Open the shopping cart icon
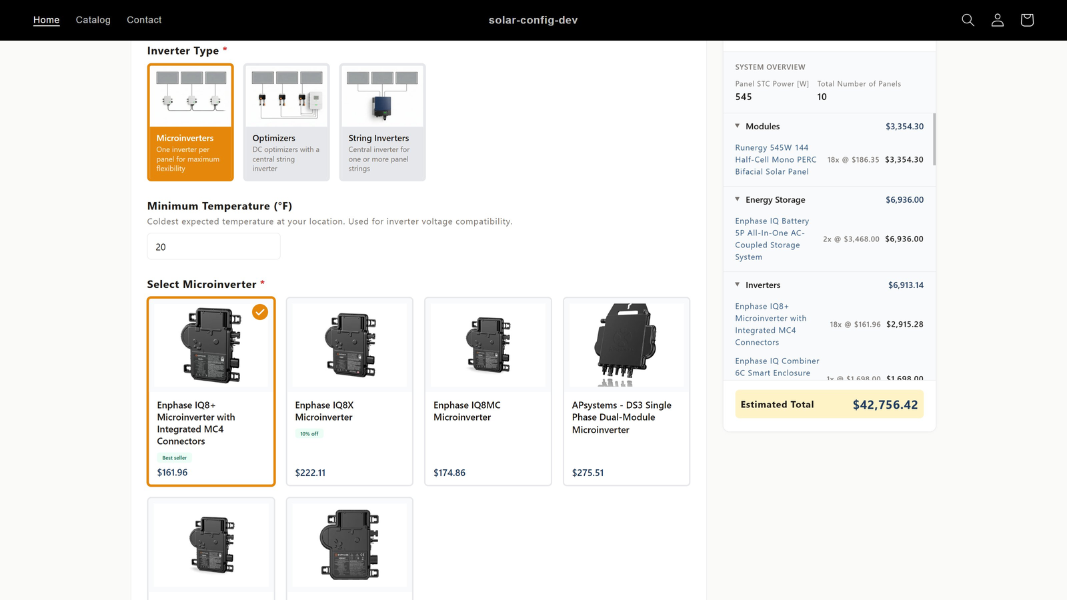 pyautogui.click(x=1027, y=20)
